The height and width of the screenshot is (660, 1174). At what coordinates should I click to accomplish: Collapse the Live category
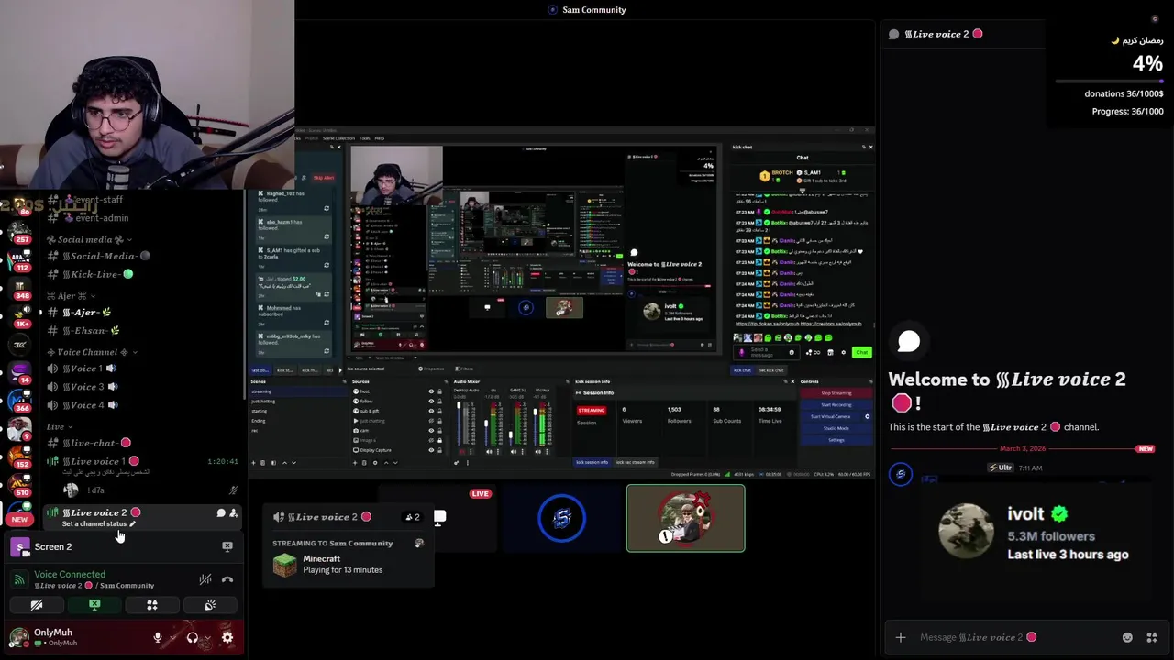click(x=60, y=426)
